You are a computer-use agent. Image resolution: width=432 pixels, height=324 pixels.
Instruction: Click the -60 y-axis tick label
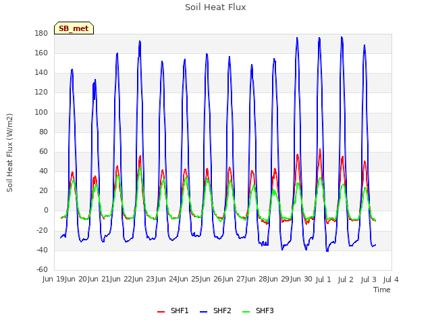(x=42, y=269)
